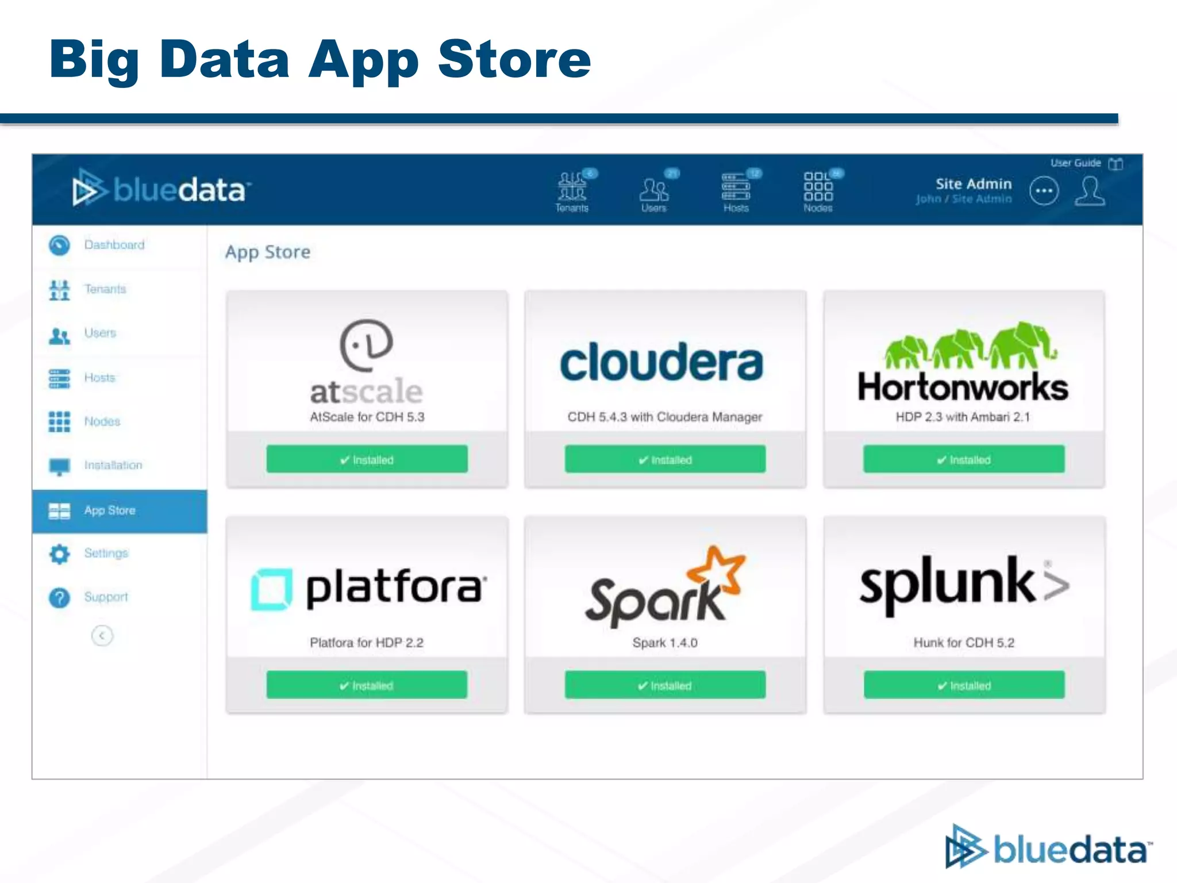Click the Installation monitor icon in sidebar

point(59,466)
